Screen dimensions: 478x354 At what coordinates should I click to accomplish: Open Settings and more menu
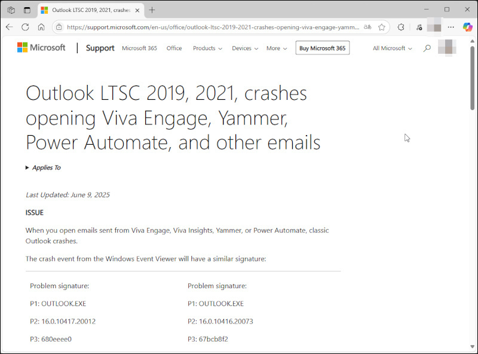[x=451, y=27]
